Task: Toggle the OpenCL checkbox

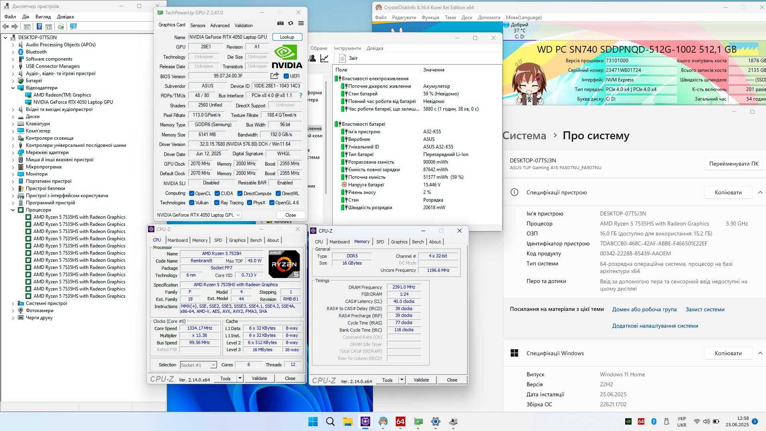Action: click(x=192, y=194)
